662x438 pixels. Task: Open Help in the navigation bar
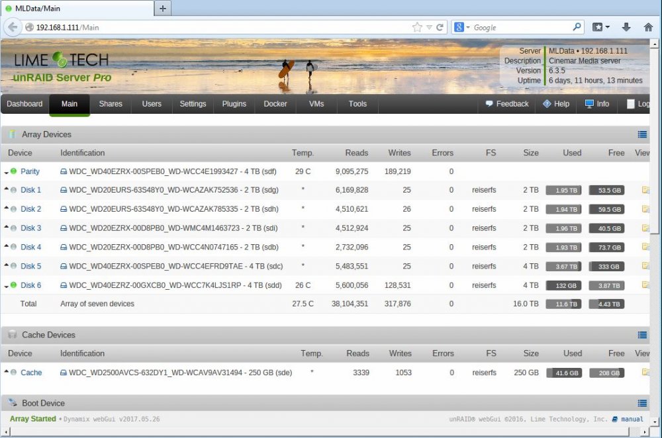coord(556,104)
